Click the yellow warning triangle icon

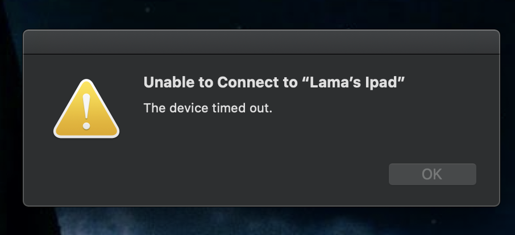tap(86, 114)
